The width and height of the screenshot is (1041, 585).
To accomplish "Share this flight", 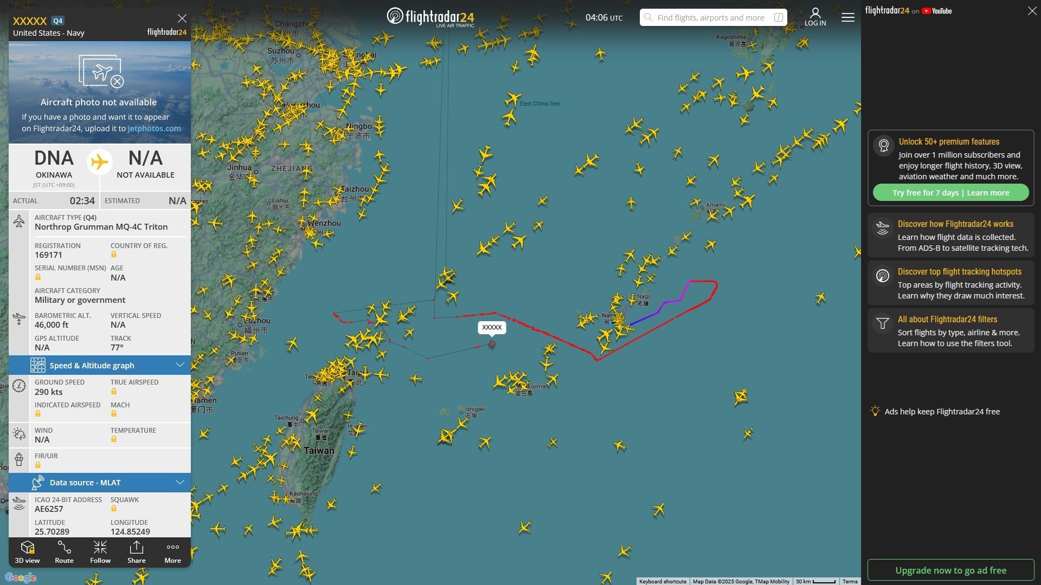I will pyautogui.click(x=137, y=552).
